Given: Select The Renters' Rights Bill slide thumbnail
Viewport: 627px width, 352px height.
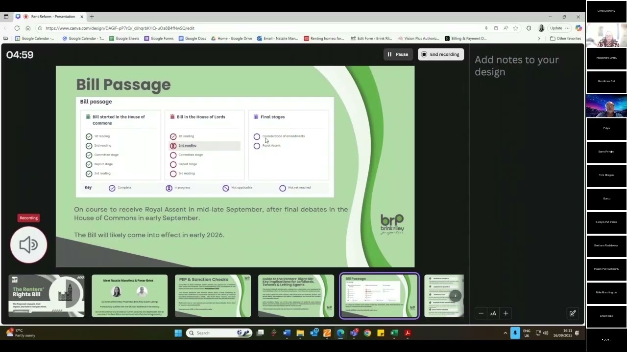Looking at the screenshot, I should [47, 296].
